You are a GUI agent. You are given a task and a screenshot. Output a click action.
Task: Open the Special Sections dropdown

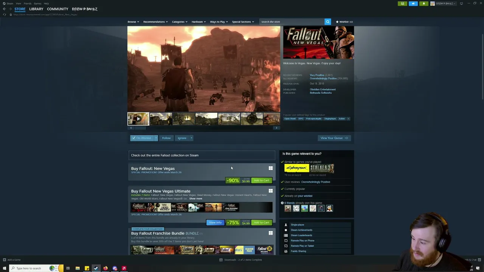(243, 22)
